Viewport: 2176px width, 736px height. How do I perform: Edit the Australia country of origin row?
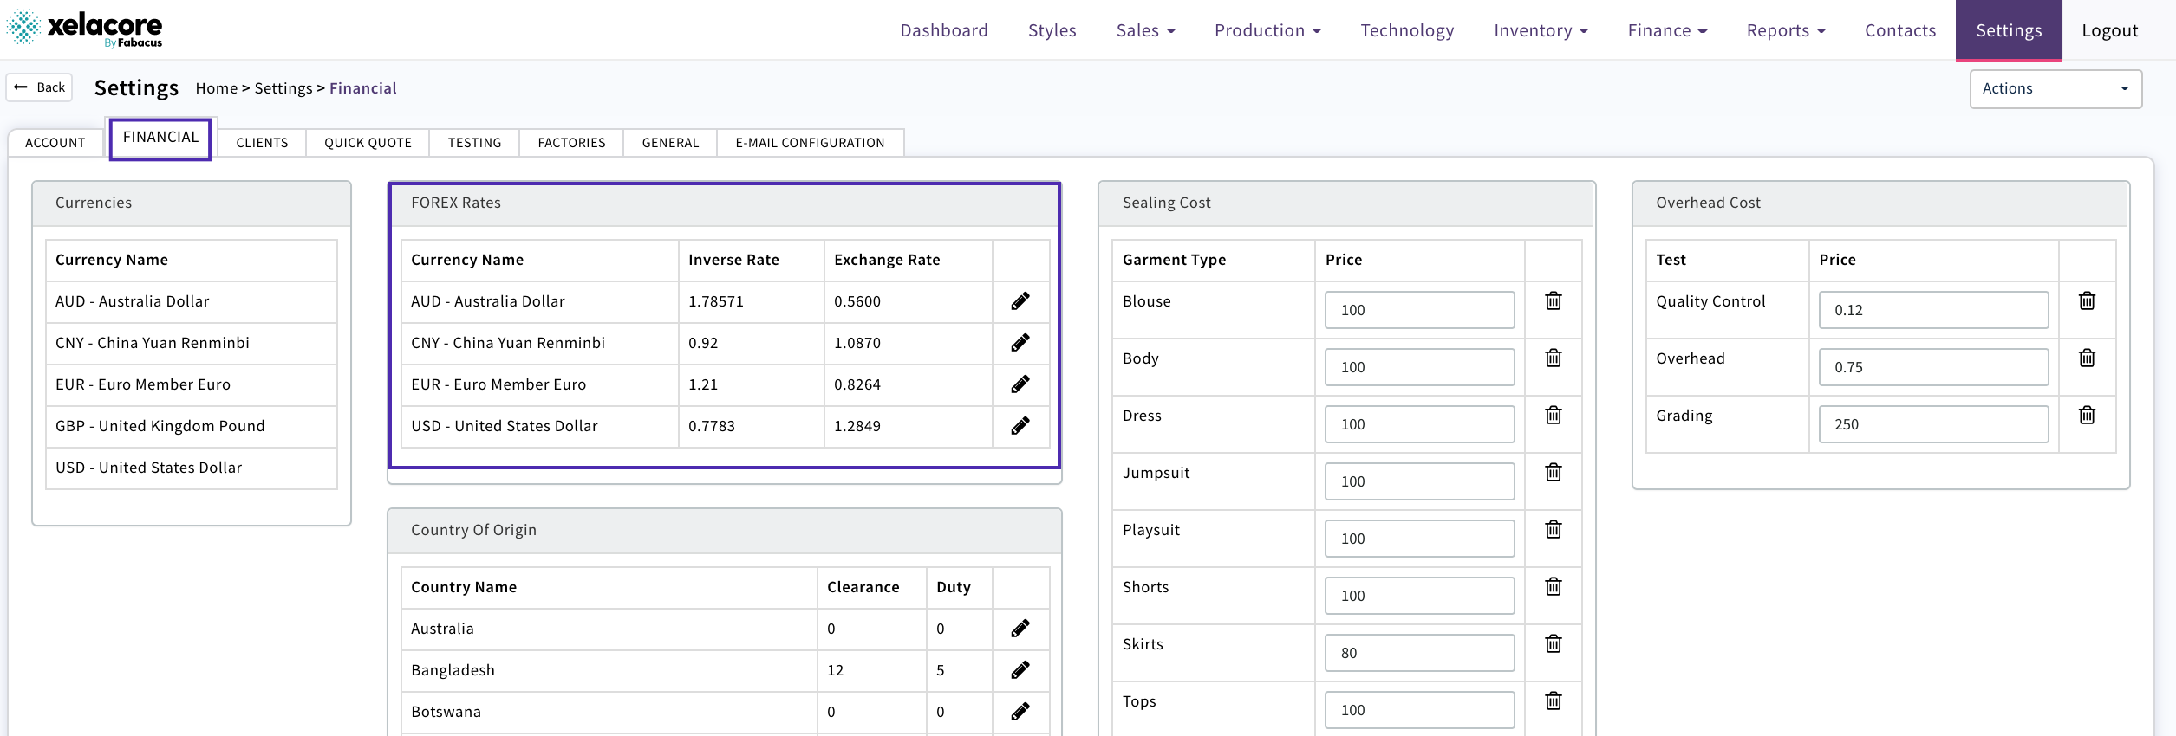pyautogui.click(x=1020, y=629)
